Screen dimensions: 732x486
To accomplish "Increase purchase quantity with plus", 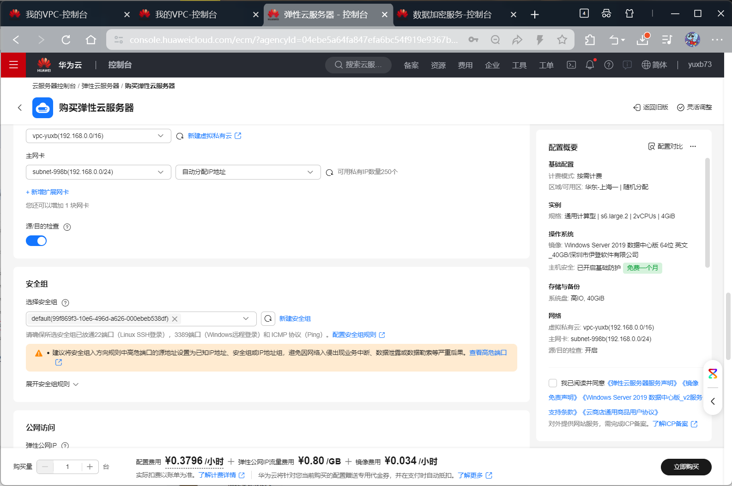I will click(x=90, y=467).
